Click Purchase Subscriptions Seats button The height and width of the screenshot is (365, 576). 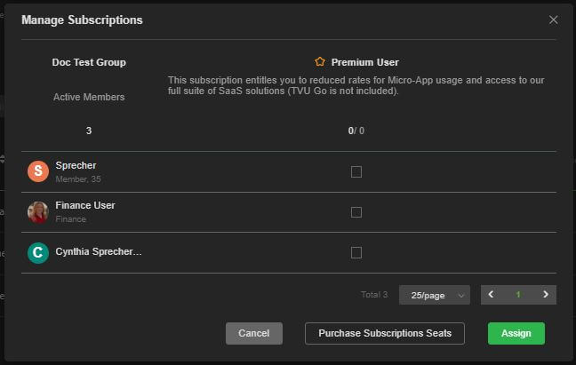pos(385,333)
